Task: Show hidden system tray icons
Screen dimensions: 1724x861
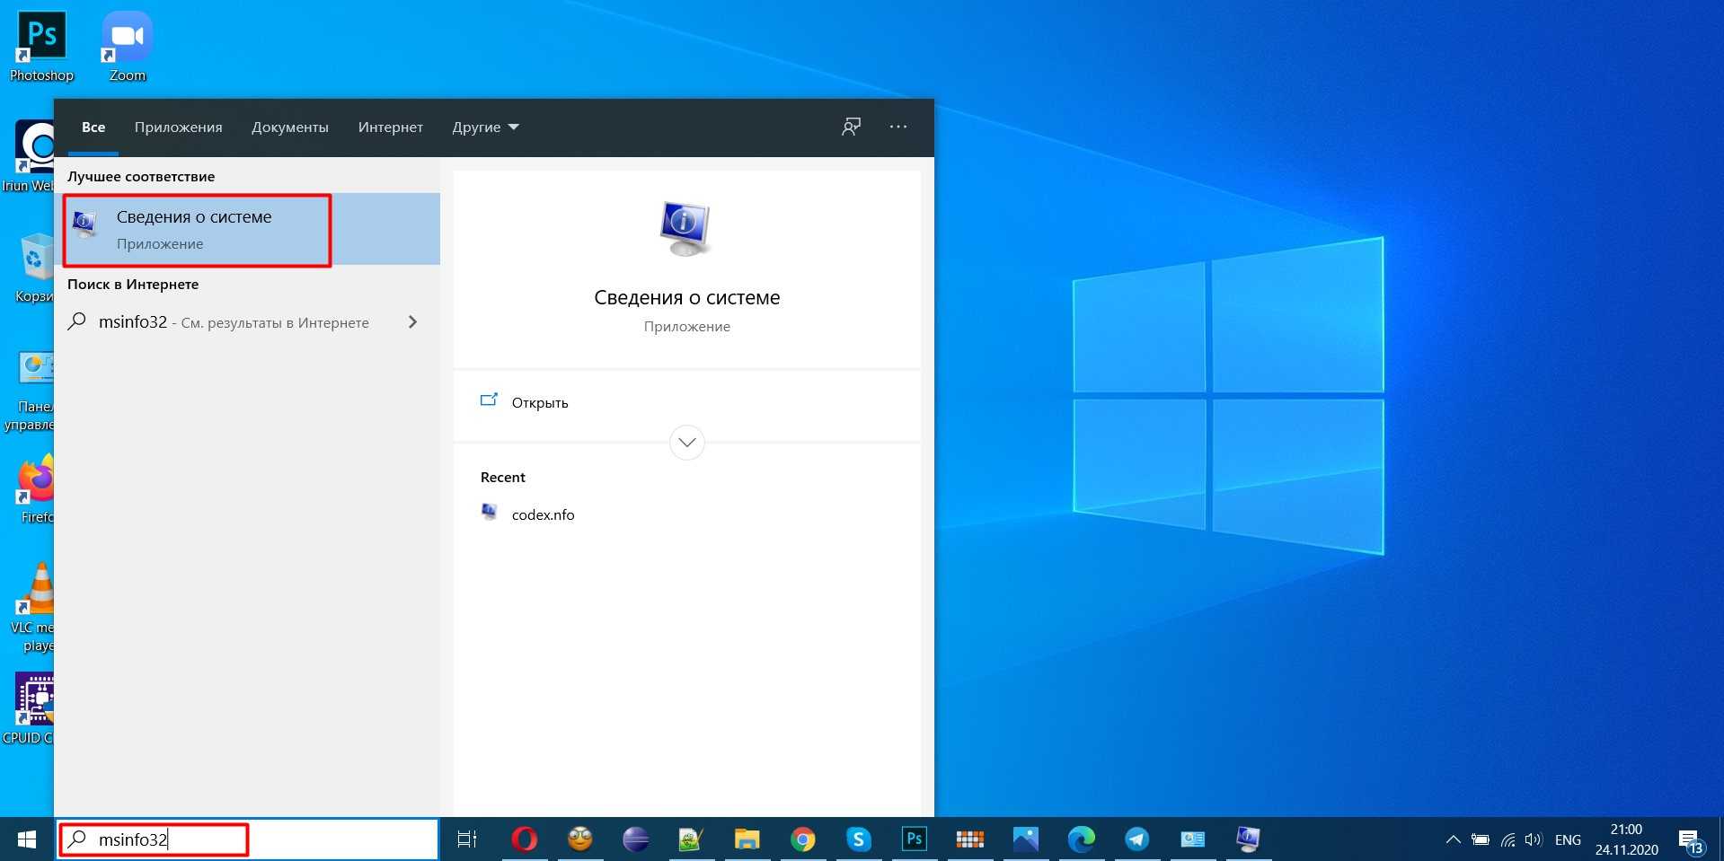Action: click(1453, 840)
